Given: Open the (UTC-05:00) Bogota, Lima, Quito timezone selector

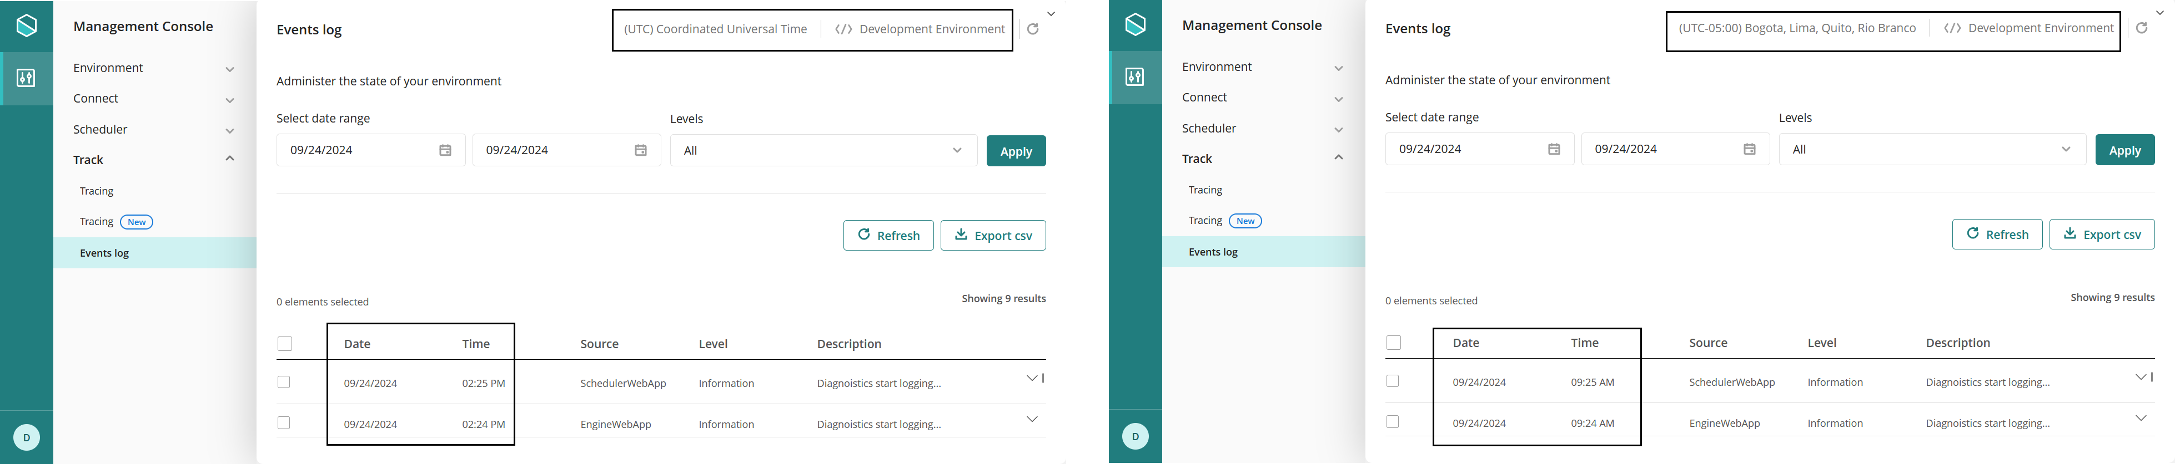Looking at the screenshot, I should (1797, 28).
